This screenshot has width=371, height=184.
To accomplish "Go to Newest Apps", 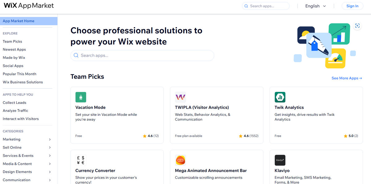I will (x=14, y=49).
